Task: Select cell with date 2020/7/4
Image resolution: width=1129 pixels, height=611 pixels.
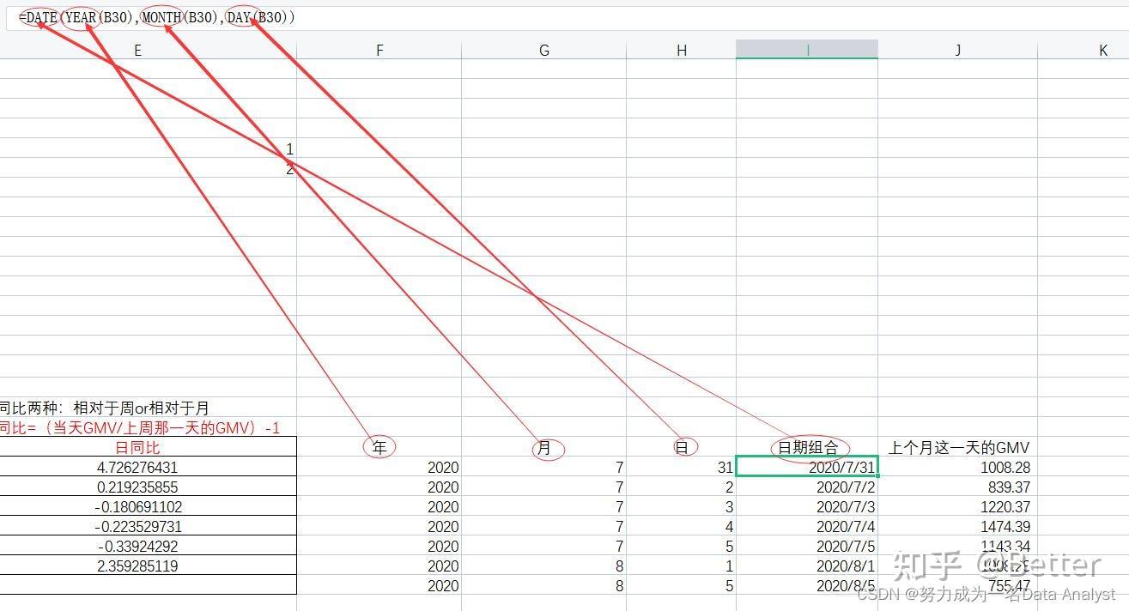Action: point(807,526)
